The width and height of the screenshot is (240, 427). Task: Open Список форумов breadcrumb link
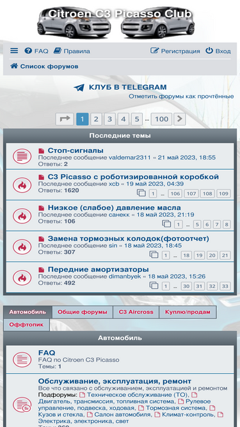click(49, 66)
